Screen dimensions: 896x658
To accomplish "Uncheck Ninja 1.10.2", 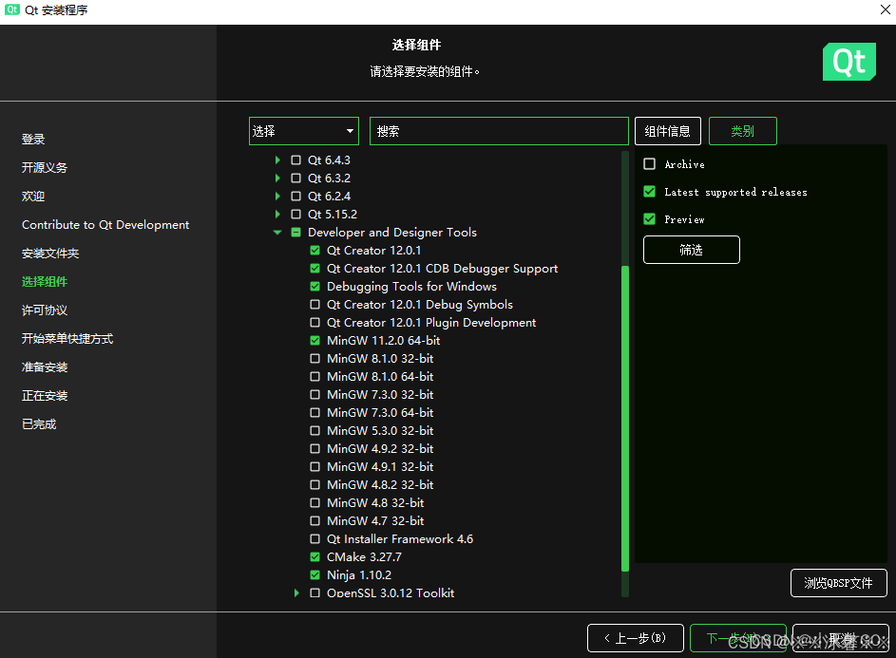I will (x=315, y=575).
